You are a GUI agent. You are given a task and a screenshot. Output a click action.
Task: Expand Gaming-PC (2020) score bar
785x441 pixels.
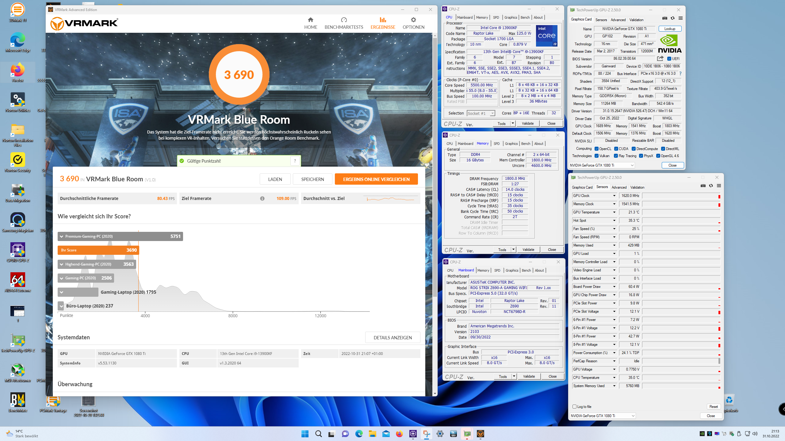click(x=86, y=278)
